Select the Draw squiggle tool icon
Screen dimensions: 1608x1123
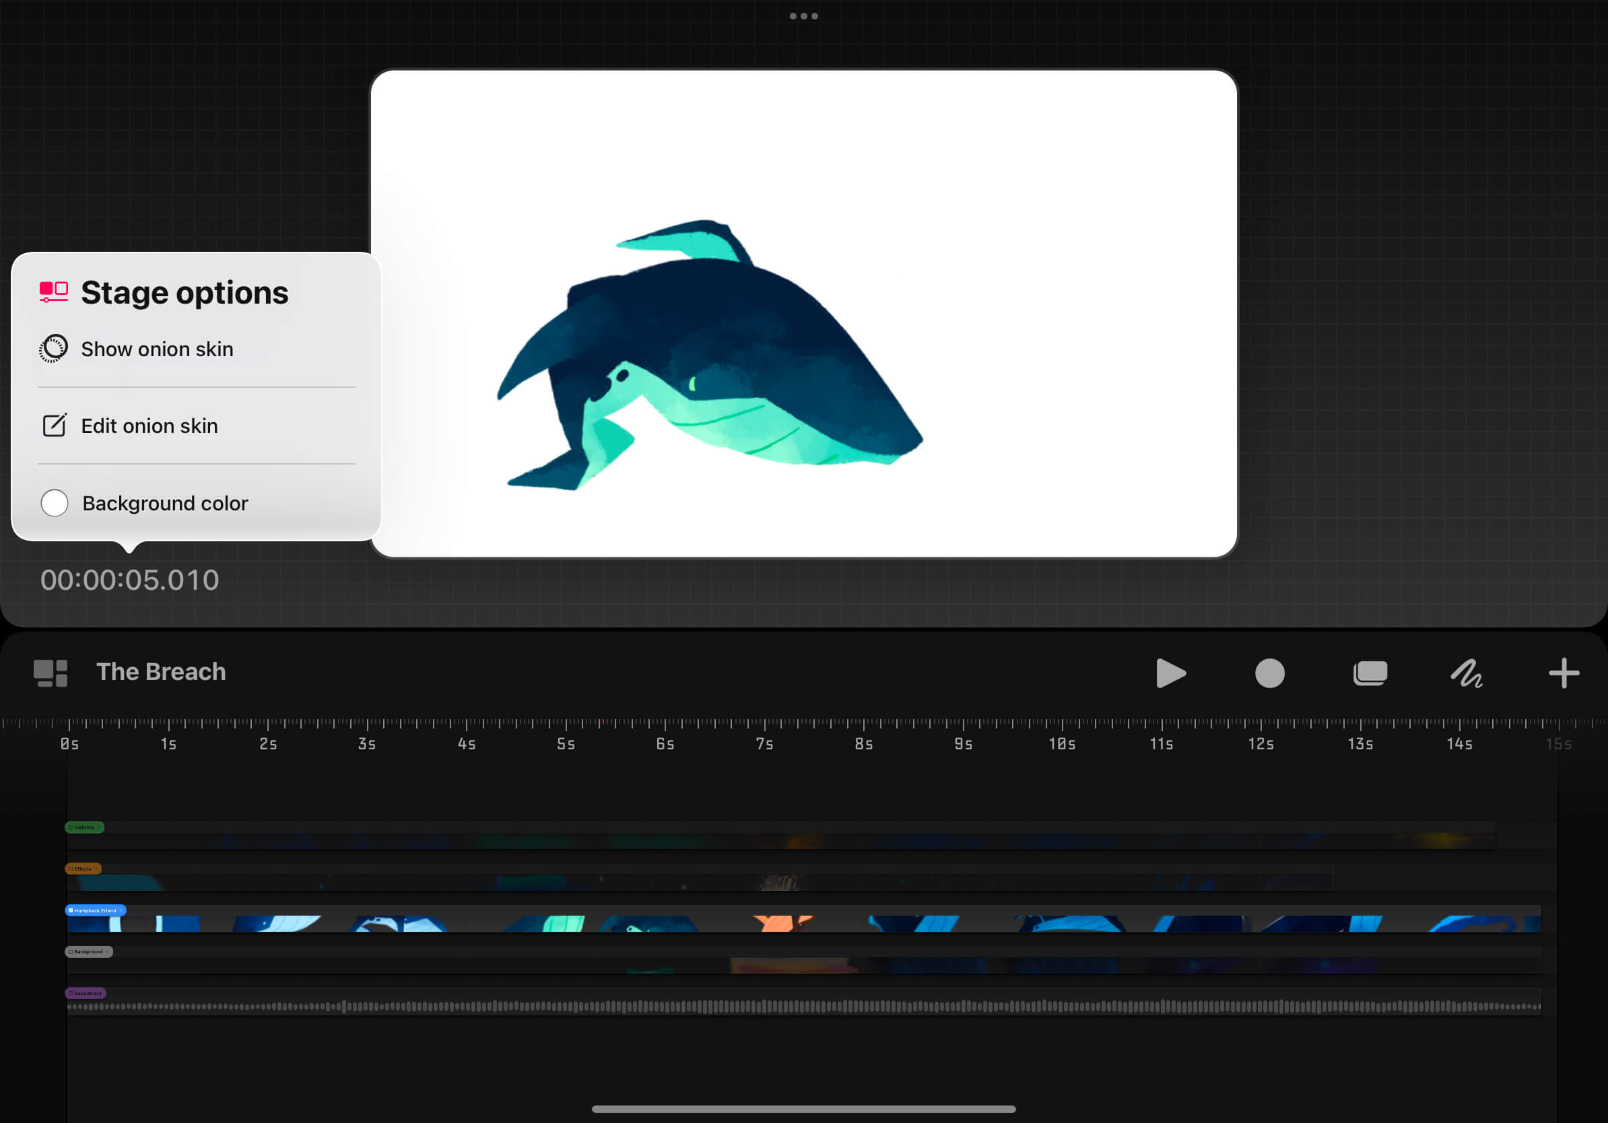point(1467,673)
